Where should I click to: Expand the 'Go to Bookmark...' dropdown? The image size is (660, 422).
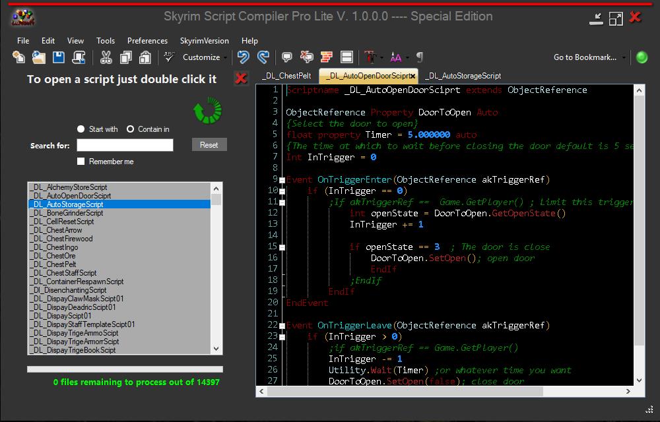coord(624,57)
